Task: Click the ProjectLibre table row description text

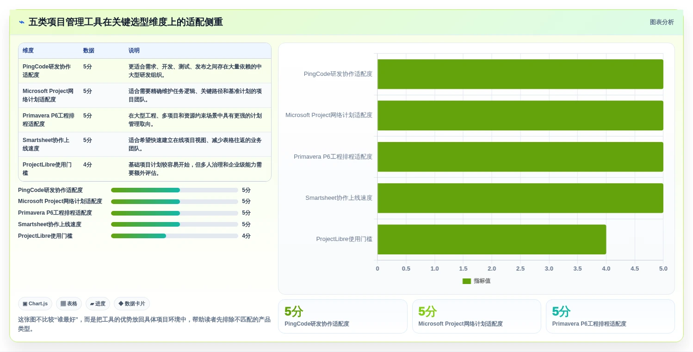Action: [x=195, y=169]
